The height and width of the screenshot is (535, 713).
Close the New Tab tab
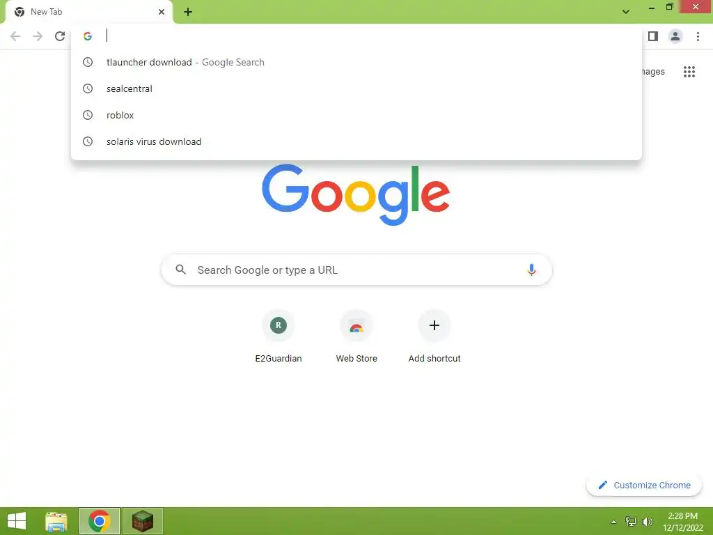[162, 12]
